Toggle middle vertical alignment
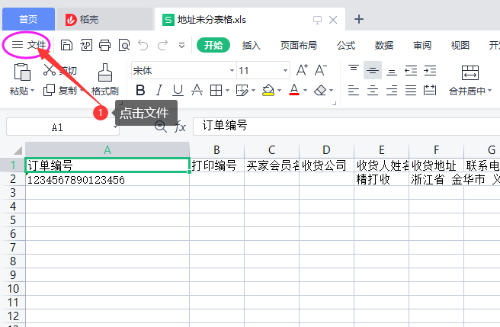This screenshot has width=500, height=327. click(x=373, y=70)
